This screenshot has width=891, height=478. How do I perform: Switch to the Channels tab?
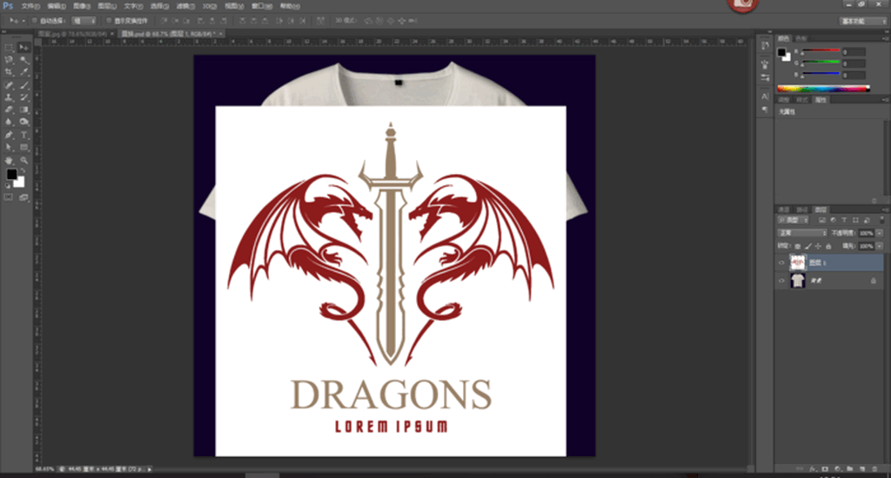point(784,209)
